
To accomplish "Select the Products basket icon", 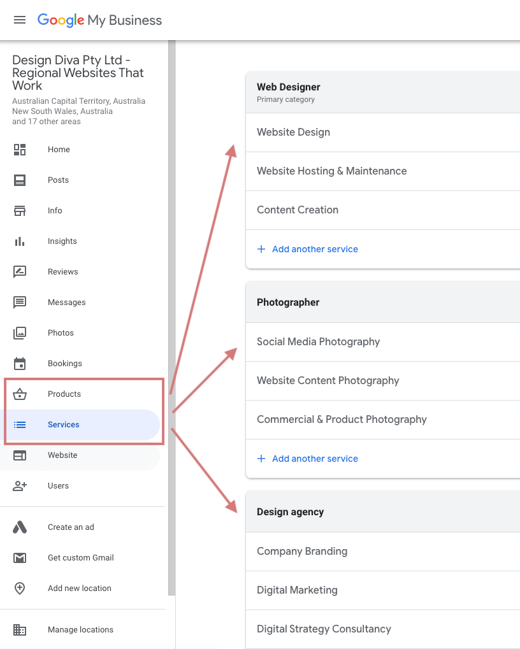I will click(x=20, y=394).
